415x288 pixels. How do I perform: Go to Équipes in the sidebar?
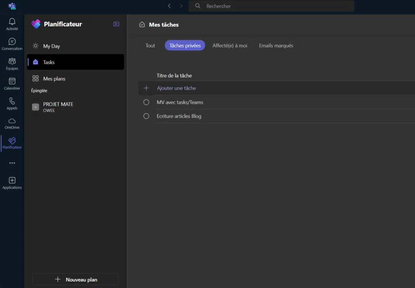coord(12,62)
